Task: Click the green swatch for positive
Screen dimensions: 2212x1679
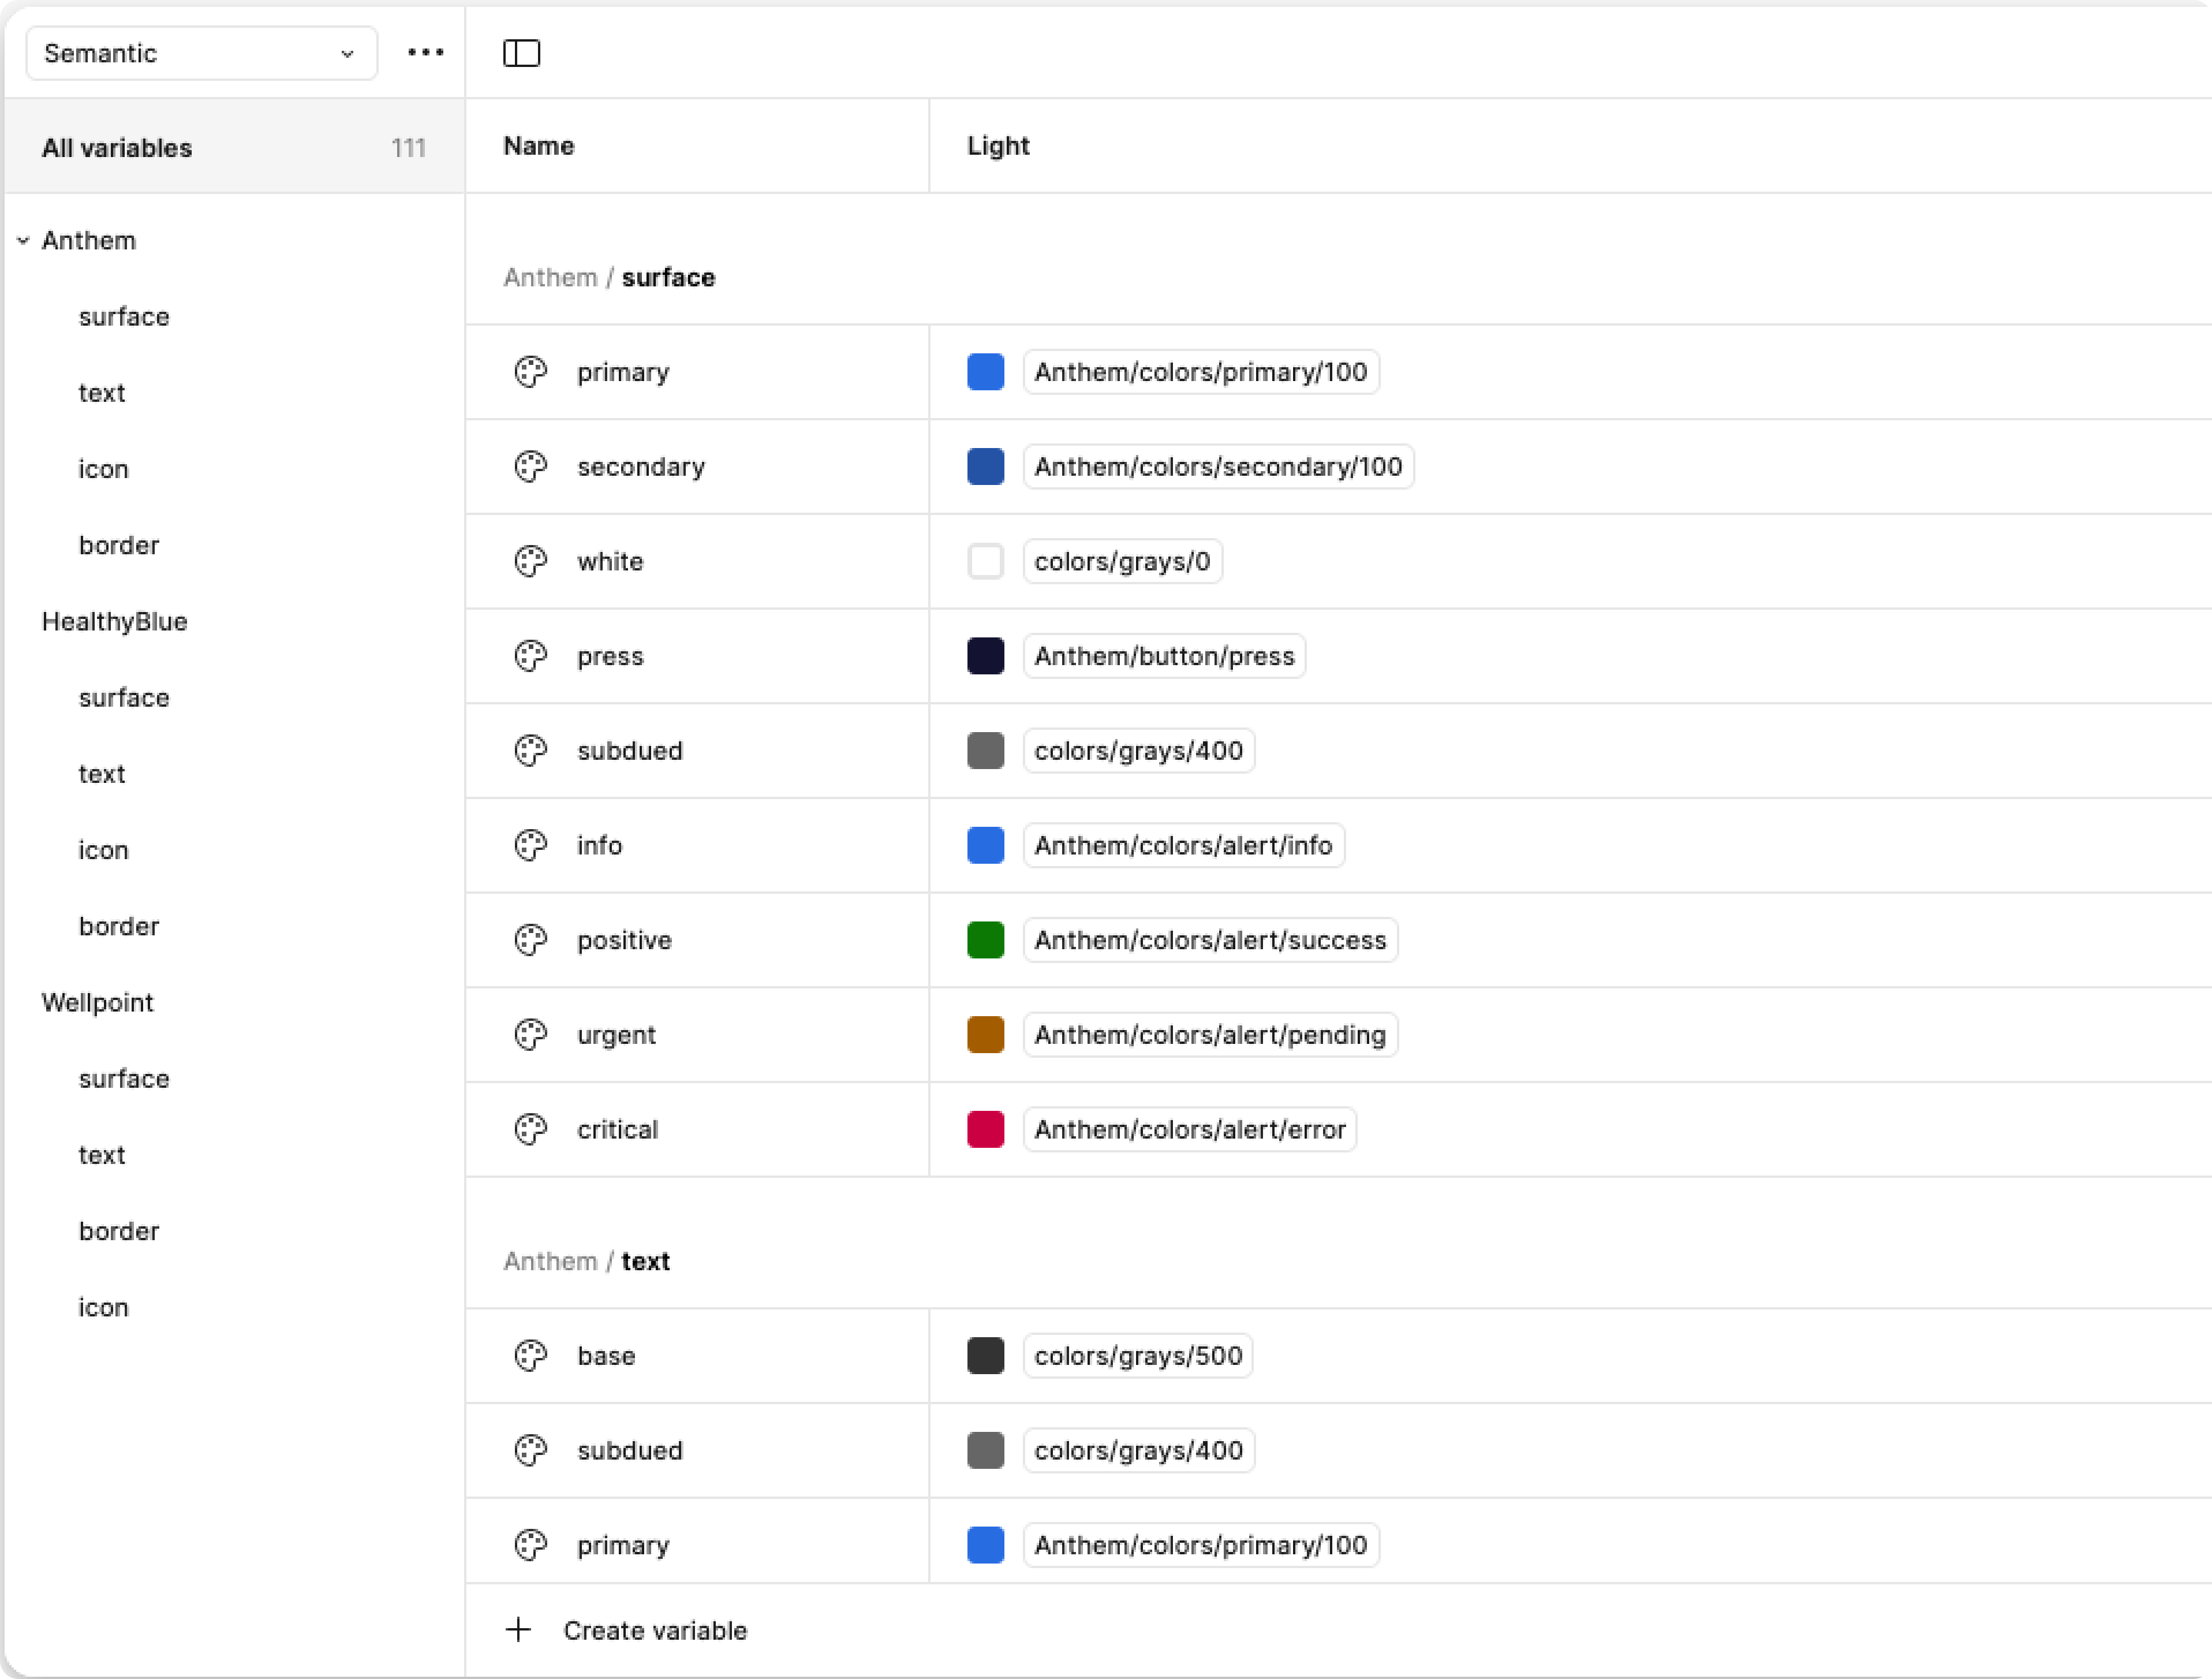Action: [985, 940]
